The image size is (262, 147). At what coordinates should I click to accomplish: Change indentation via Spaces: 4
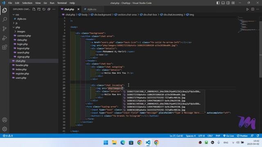[x=191, y=136]
